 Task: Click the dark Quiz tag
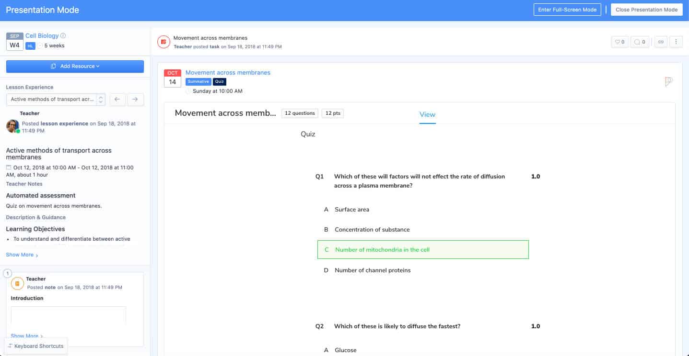pos(220,82)
